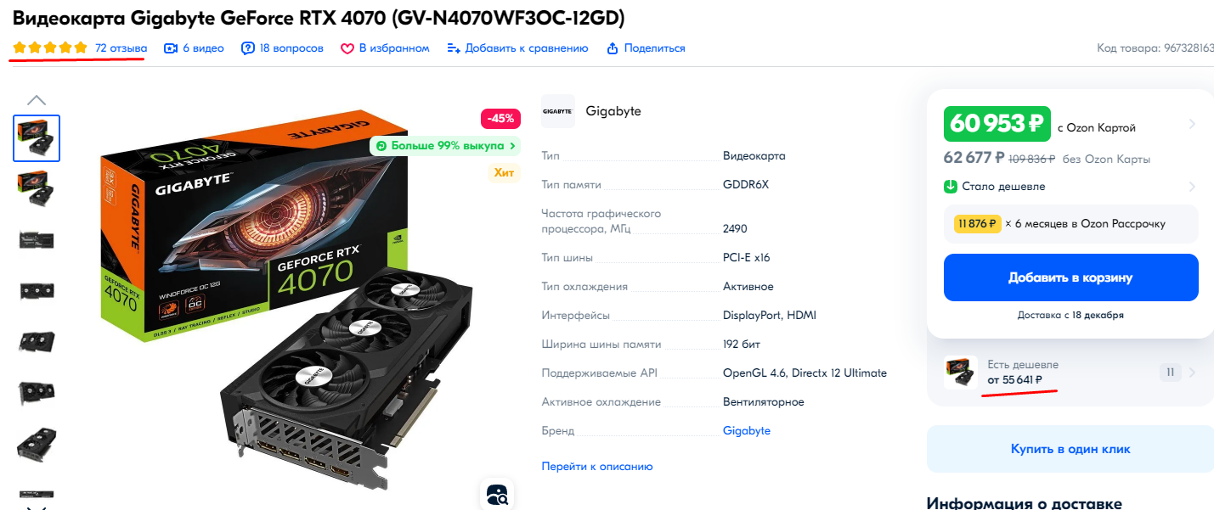The image size is (1214, 510).
Task: Open the 72 отзыва reviews link
Action: [x=121, y=48]
